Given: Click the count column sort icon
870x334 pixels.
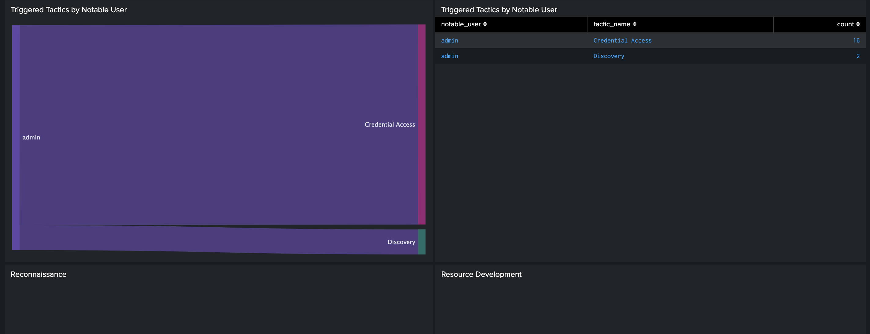Looking at the screenshot, I should [858, 24].
